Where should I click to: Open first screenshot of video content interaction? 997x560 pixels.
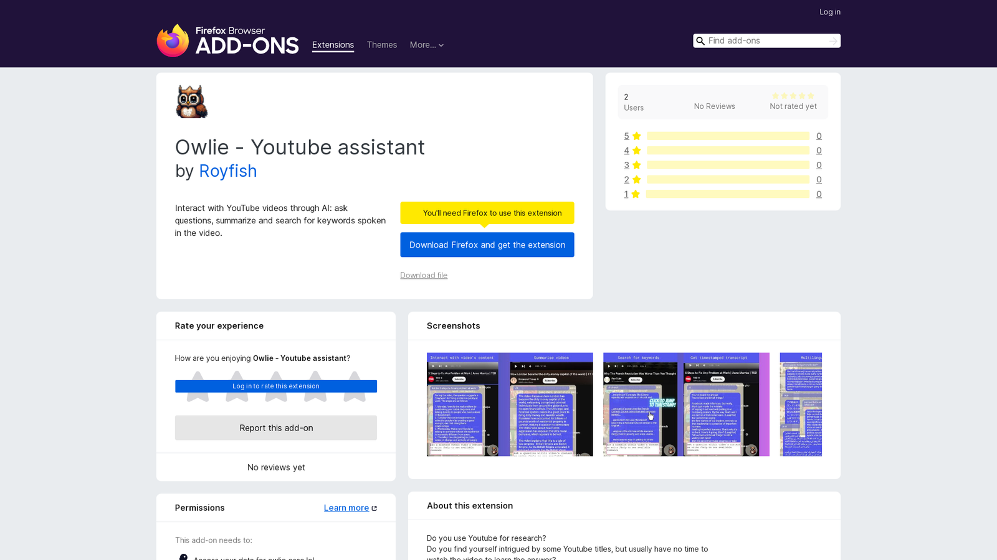point(510,404)
